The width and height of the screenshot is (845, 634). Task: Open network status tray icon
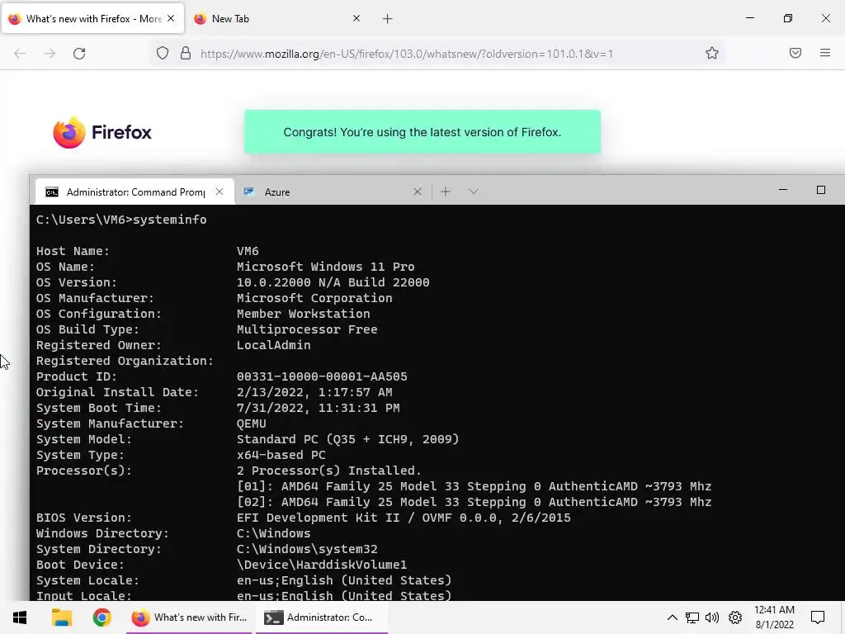pyautogui.click(x=692, y=617)
